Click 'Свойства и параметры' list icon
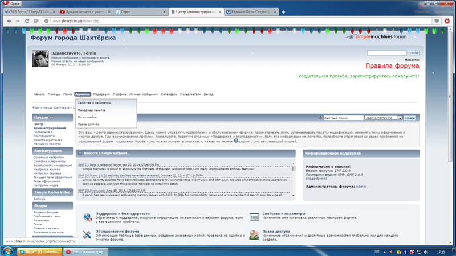 (x=254, y=217)
